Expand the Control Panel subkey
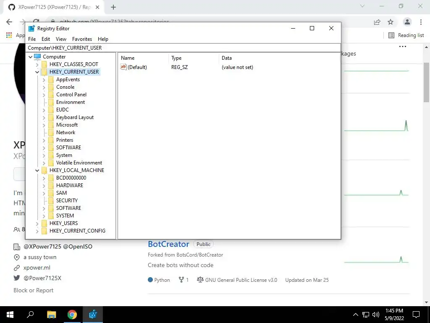 click(x=44, y=95)
